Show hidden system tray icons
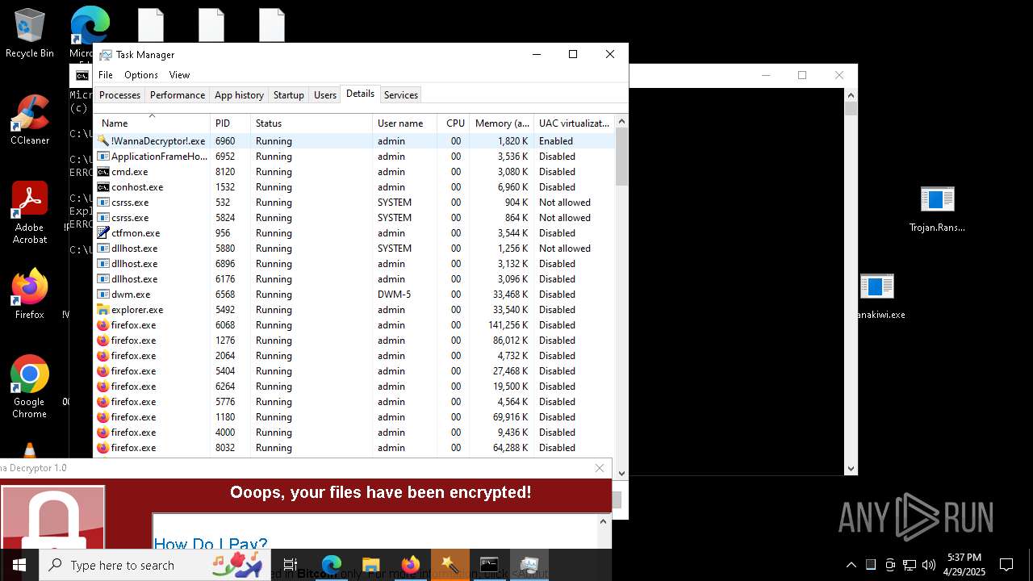Screen dimensions: 1033x581 tap(851, 565)
